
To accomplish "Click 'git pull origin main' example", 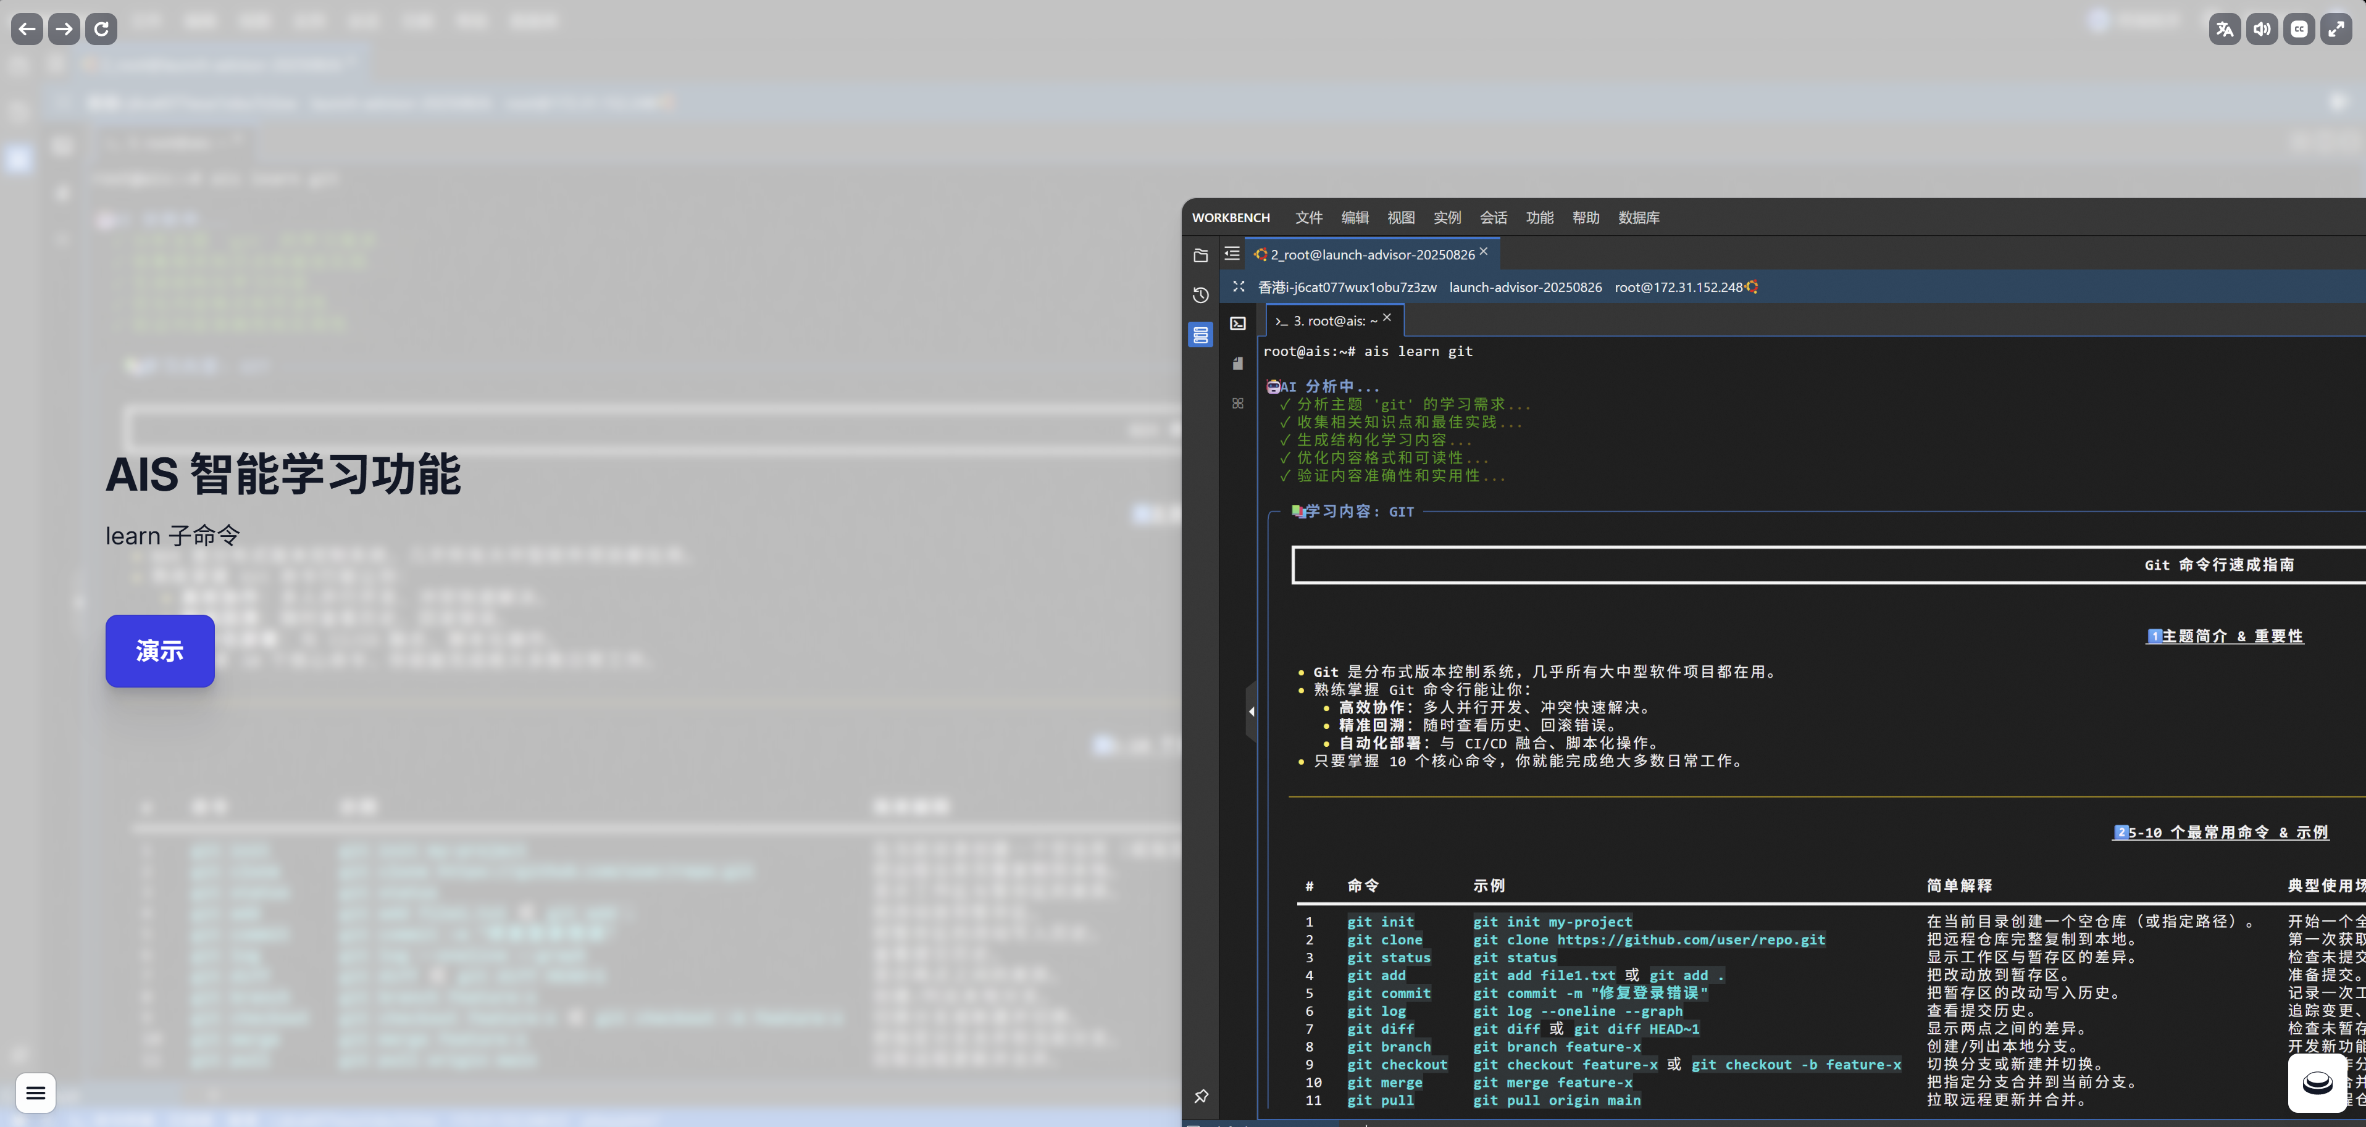I will (1557, 1100).
